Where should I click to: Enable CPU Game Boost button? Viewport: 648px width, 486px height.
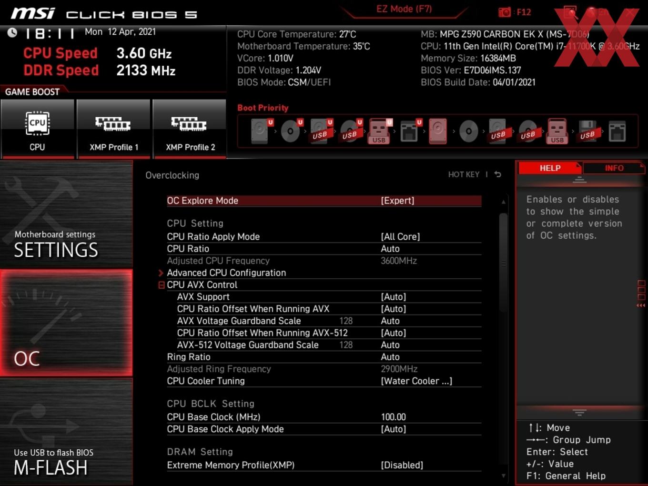pos(37,129)
